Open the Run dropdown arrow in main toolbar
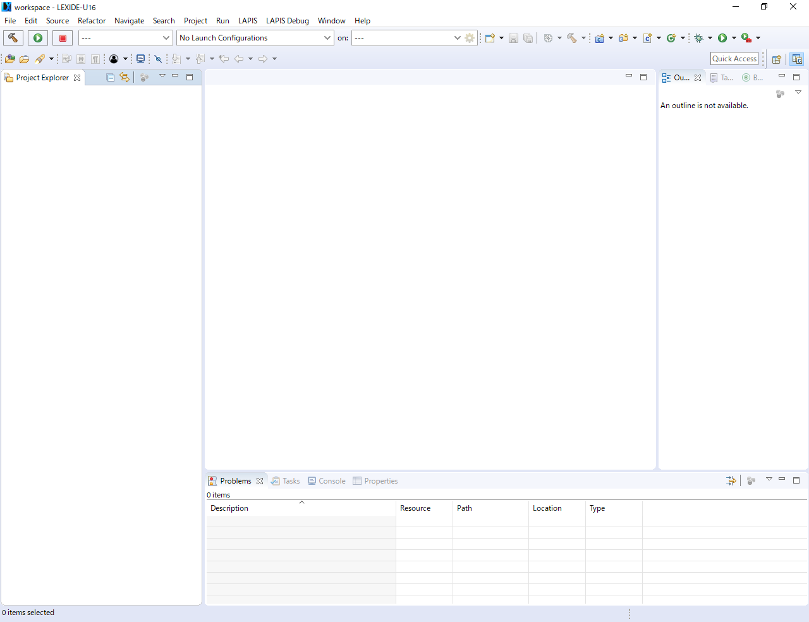The height and width of the screenshot is (622, 809). pos(734,38)
